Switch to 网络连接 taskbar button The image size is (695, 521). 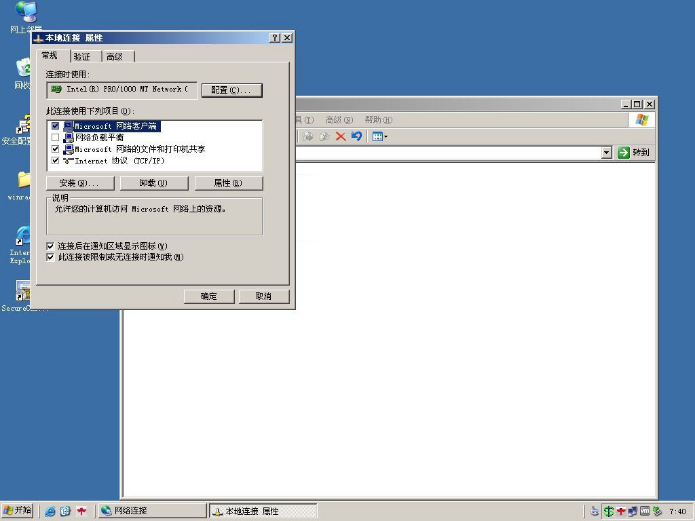153,511
